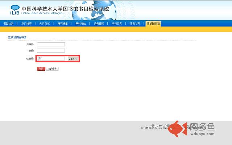Click the 验证码 field containing 2011
This screenshot has width=232, height=145.
pos(51,58)
